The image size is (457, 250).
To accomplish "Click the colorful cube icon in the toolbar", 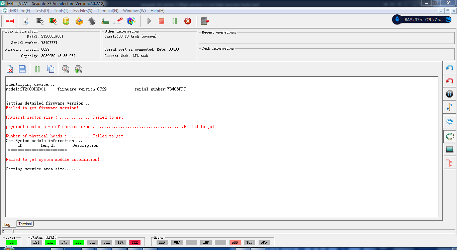I will coord(131,21).
